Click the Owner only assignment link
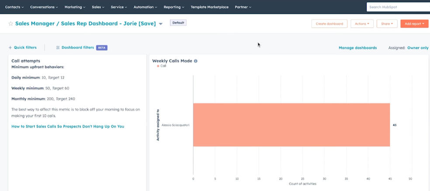430x191 pixels. pos(418,48)
